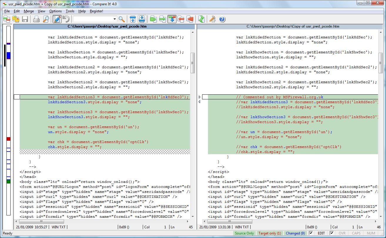Click the search text input field
Viewport: 386px width, 238px height.
tap(93, 19)
